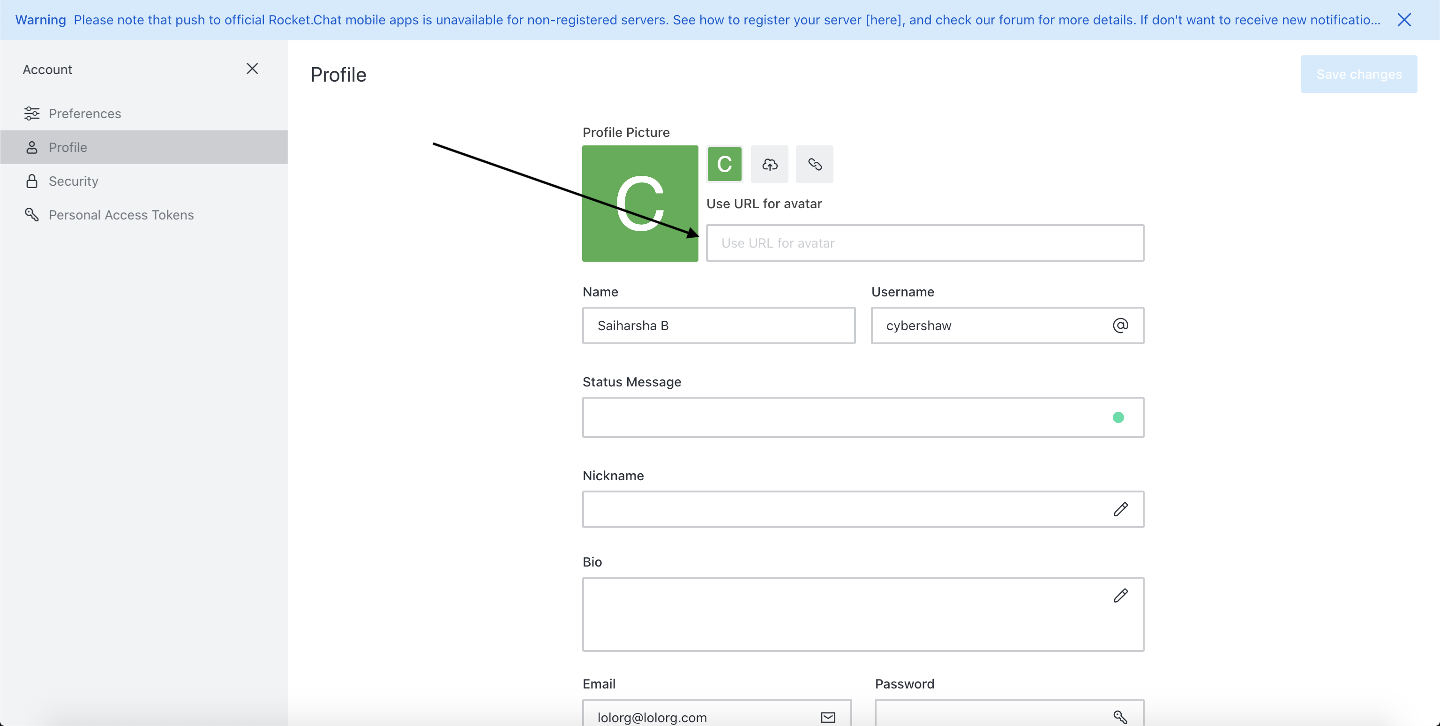Click the @ icon in the Username field
This screenshot has height=726, width=1440.
[1120, 325]
